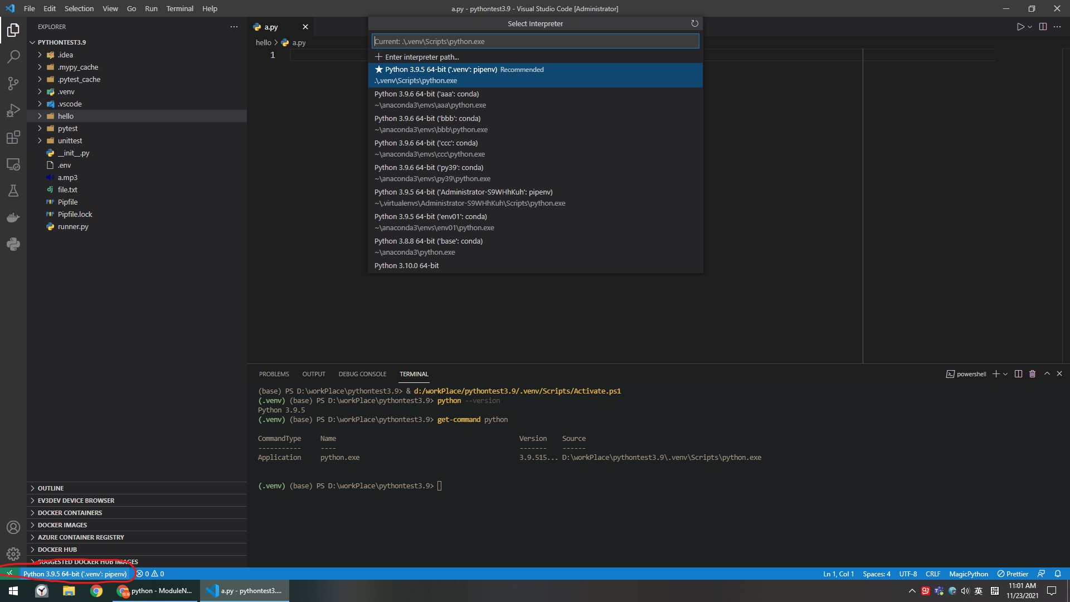Expand the OUTLINE section

pos(137,488)
